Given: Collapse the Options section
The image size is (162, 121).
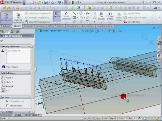Looking at the screenshot, I should click(x=29, y=97).
